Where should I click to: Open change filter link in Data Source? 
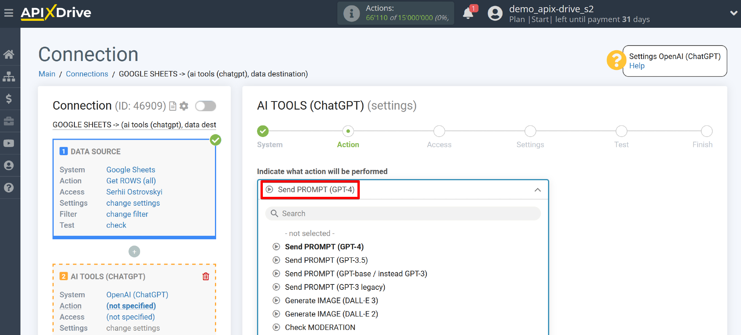tap(127, 214)
